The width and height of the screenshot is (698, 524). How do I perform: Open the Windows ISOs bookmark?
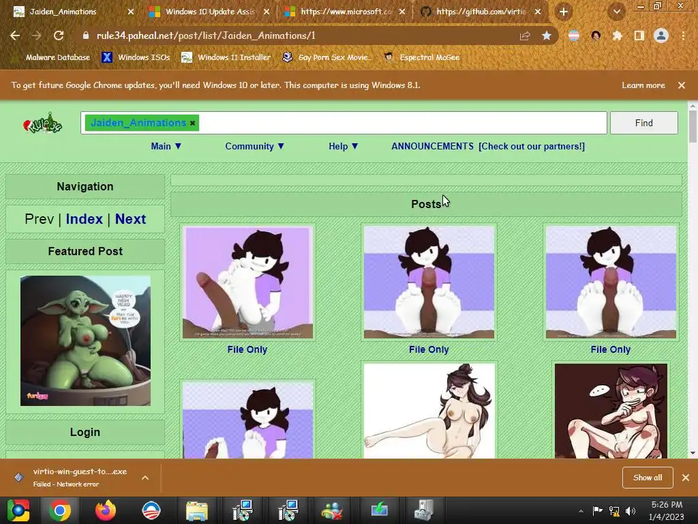tap(136, 57)
